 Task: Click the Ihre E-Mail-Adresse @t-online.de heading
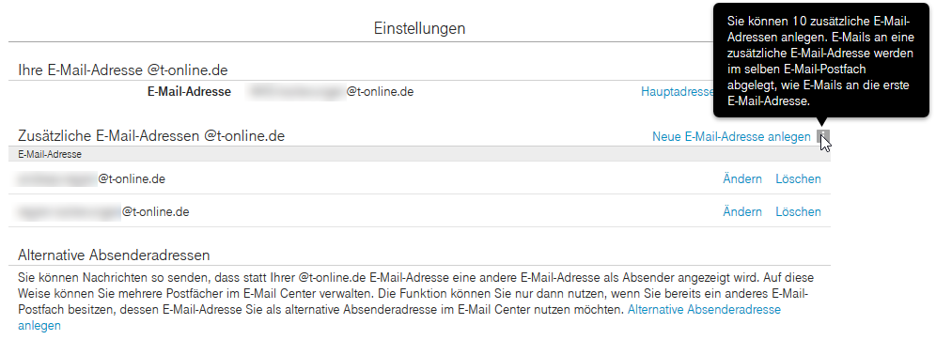click(123, 70)
